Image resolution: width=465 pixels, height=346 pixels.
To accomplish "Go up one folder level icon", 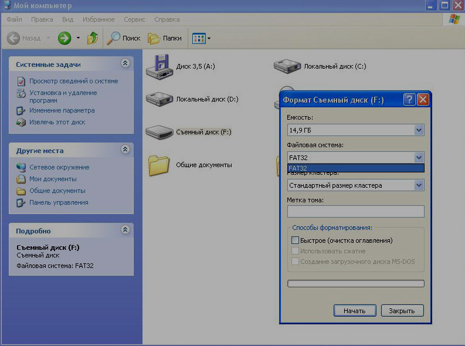I will [93, 38].
